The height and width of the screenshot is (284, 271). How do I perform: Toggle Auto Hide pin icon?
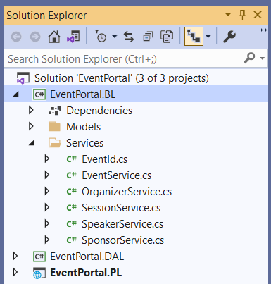coord(242,15)
